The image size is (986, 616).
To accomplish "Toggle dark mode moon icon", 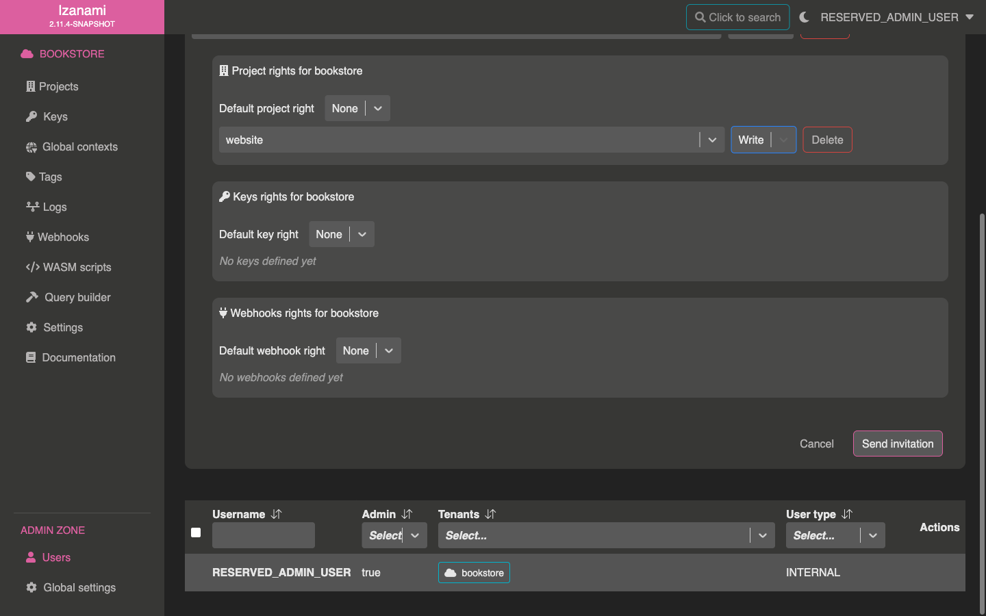I will point(804,17).
